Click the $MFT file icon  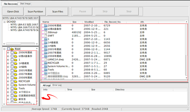click(46, 36)
